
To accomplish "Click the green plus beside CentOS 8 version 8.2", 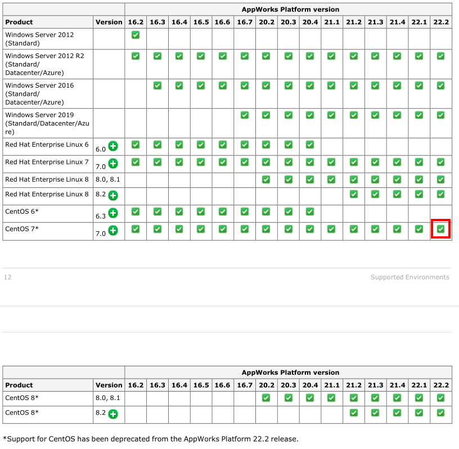I will [x=113, y=414].
